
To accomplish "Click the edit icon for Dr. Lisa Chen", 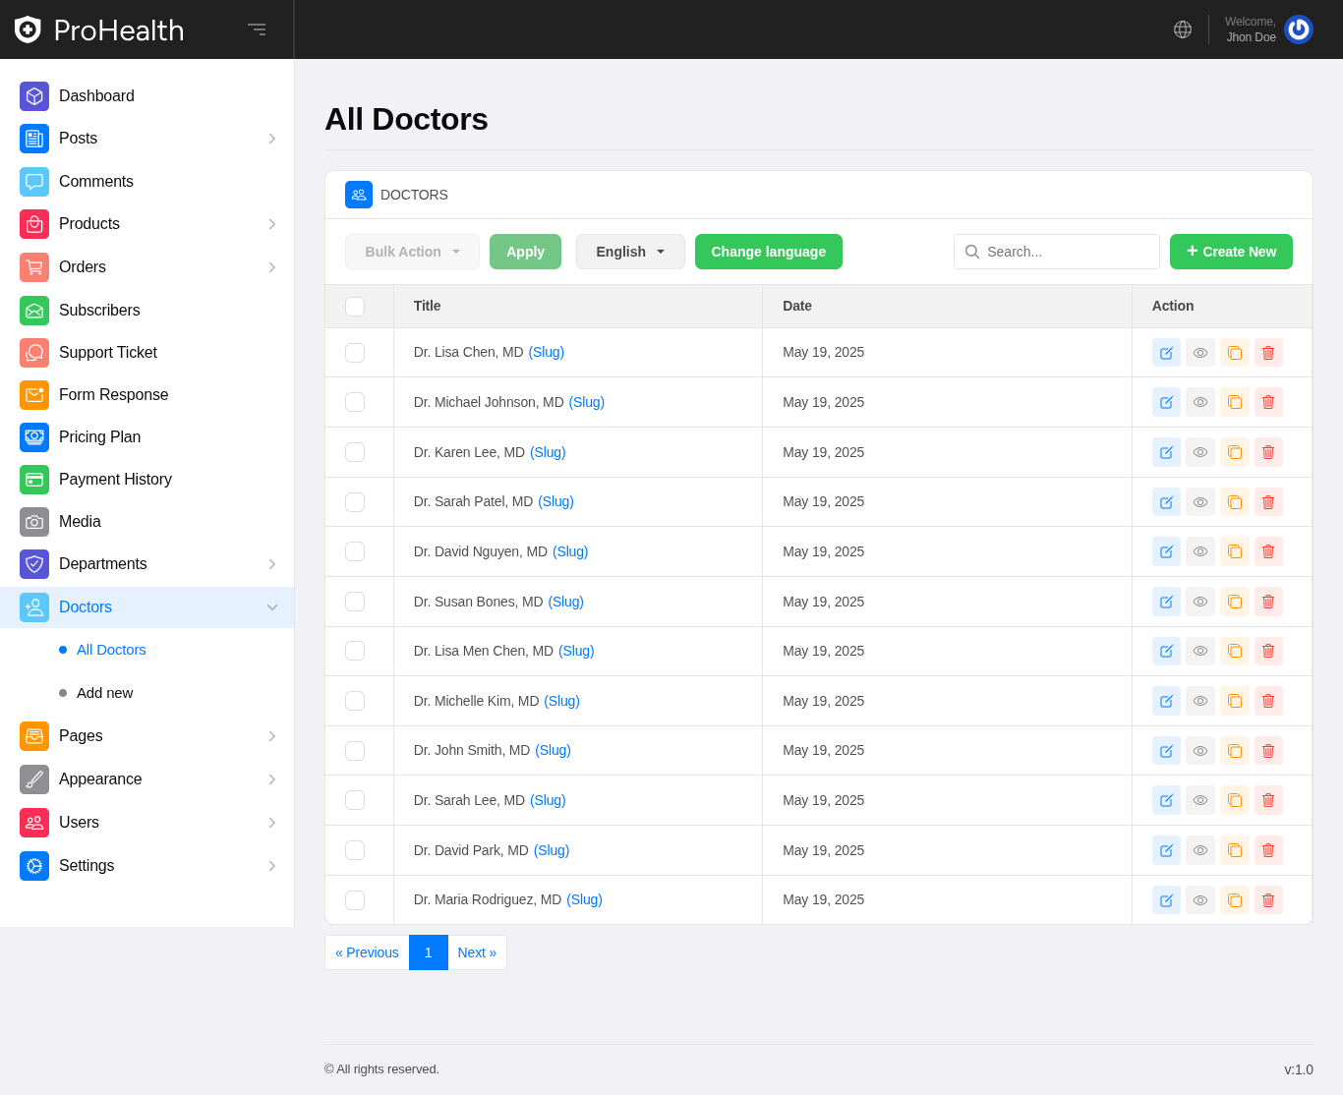I will pyautogui.click(x=1166, y=353).
